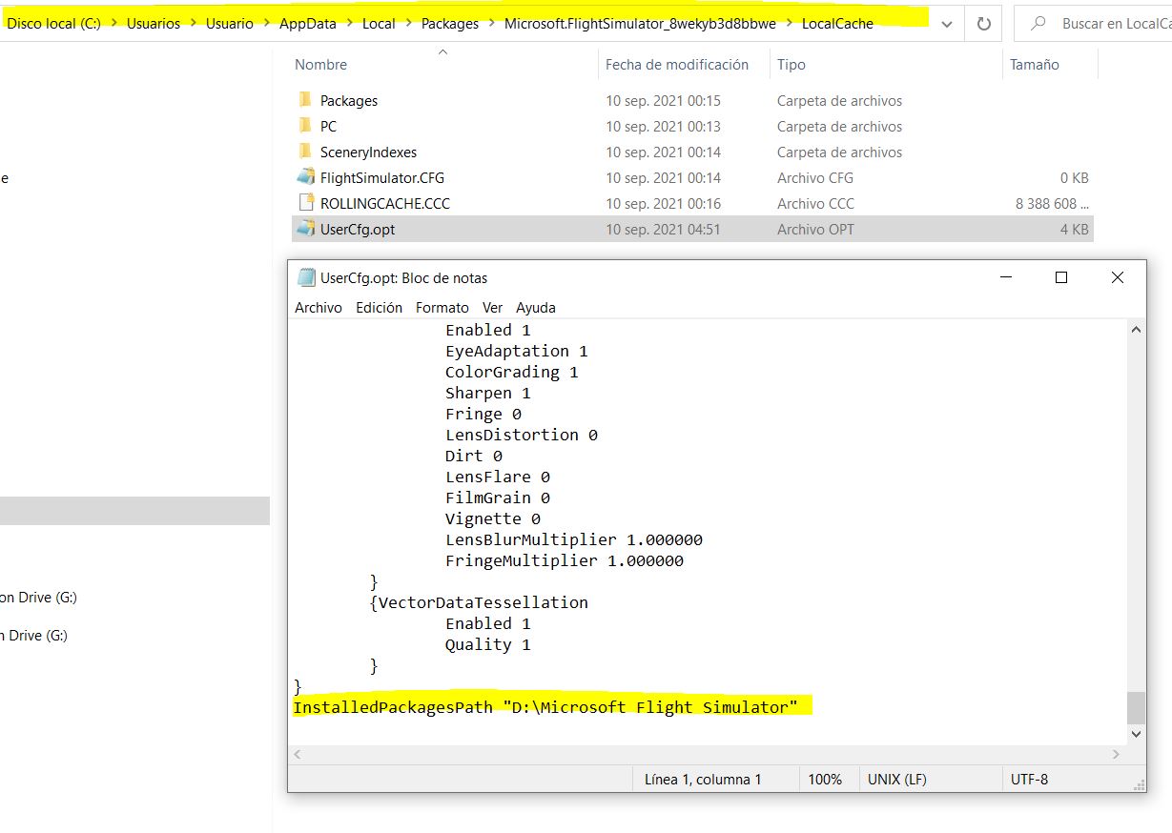Expand the chevron after AppData in the path

(349, 24)
